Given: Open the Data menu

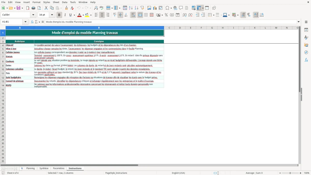Looking at the screenshot, I should pyautogui.click(x=65, y=2).
